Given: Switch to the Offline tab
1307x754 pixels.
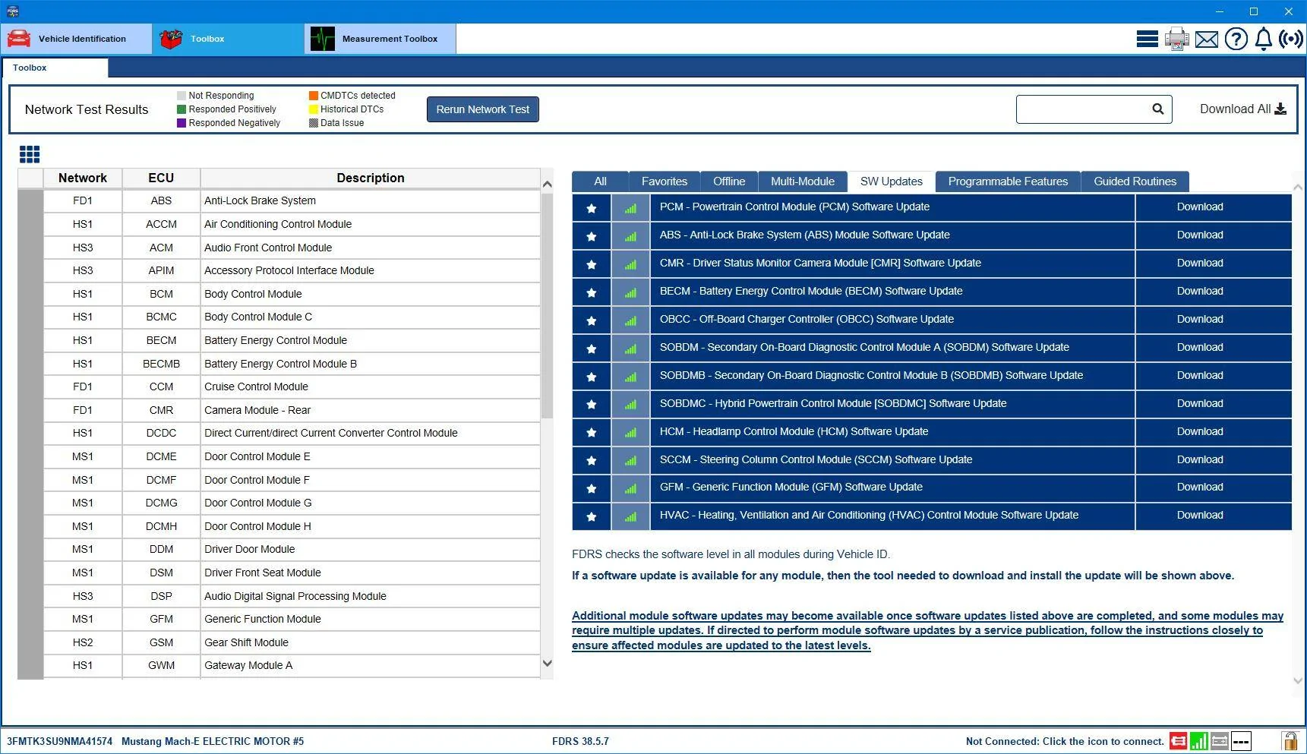Looking at the screenshot, I should [729, 181].
